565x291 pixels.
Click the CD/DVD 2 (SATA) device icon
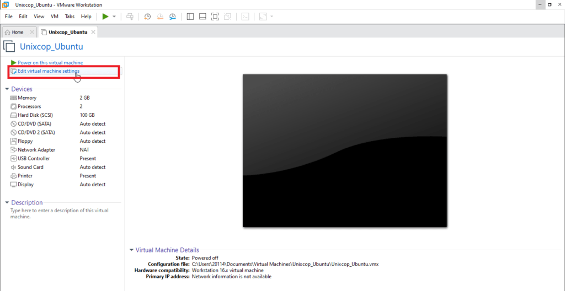[x=14, y=132]
